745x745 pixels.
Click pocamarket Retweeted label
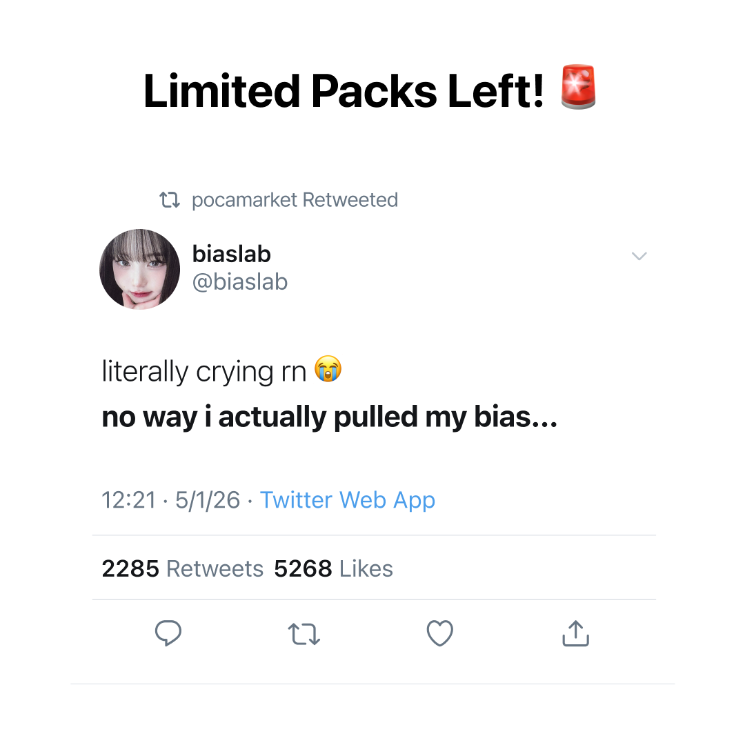[x=295, y=200]
